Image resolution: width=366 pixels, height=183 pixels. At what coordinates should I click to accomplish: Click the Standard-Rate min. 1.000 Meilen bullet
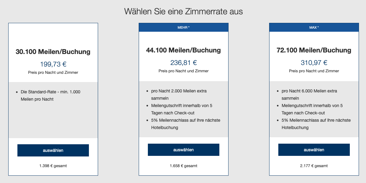50,95
